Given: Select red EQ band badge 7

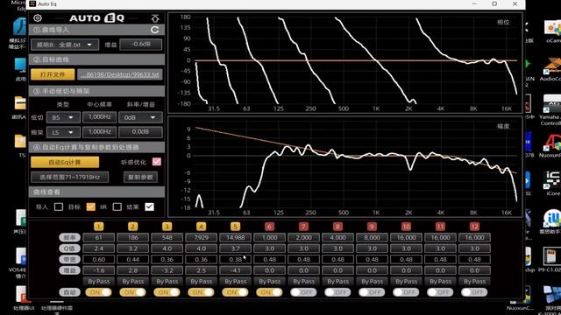Looking at the screenshot, I should (x=303, y=227).
